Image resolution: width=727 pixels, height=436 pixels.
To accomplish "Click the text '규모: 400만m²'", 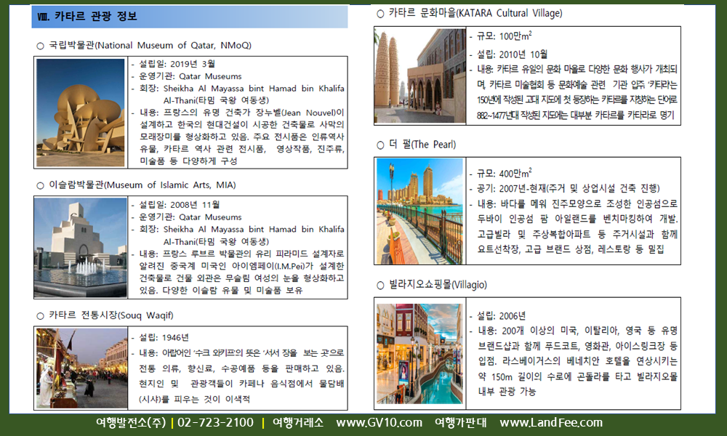I will (x=505, y=173).
